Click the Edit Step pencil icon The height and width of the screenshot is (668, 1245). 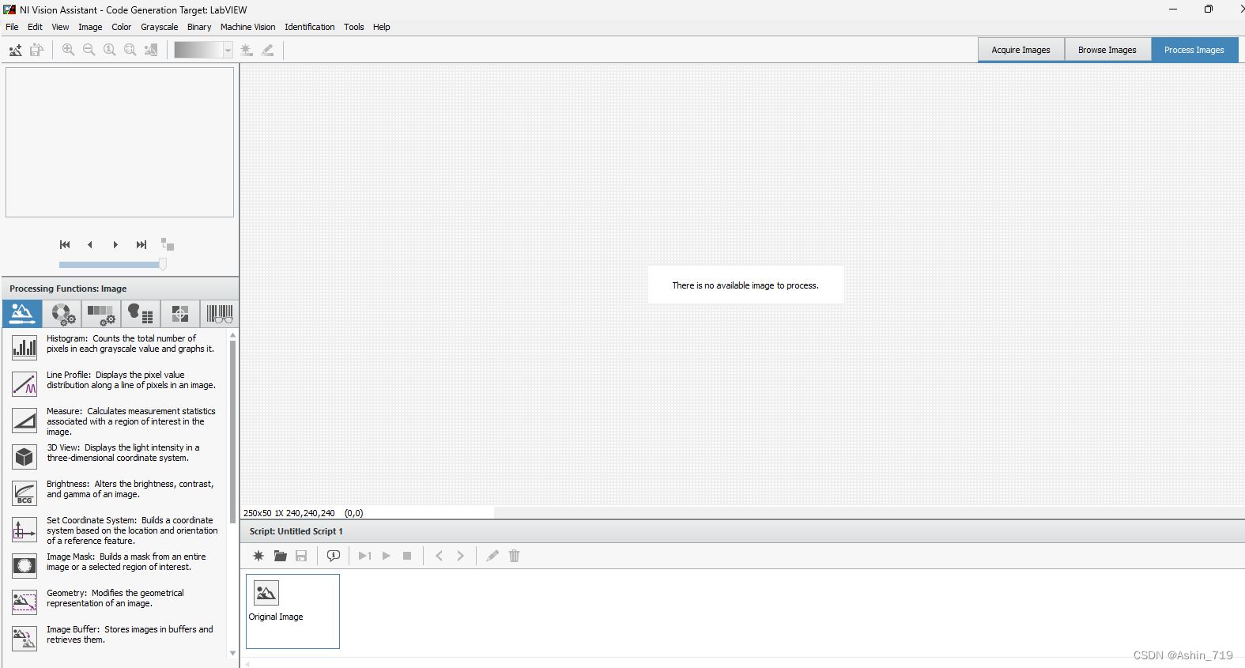tap(492, 556)
